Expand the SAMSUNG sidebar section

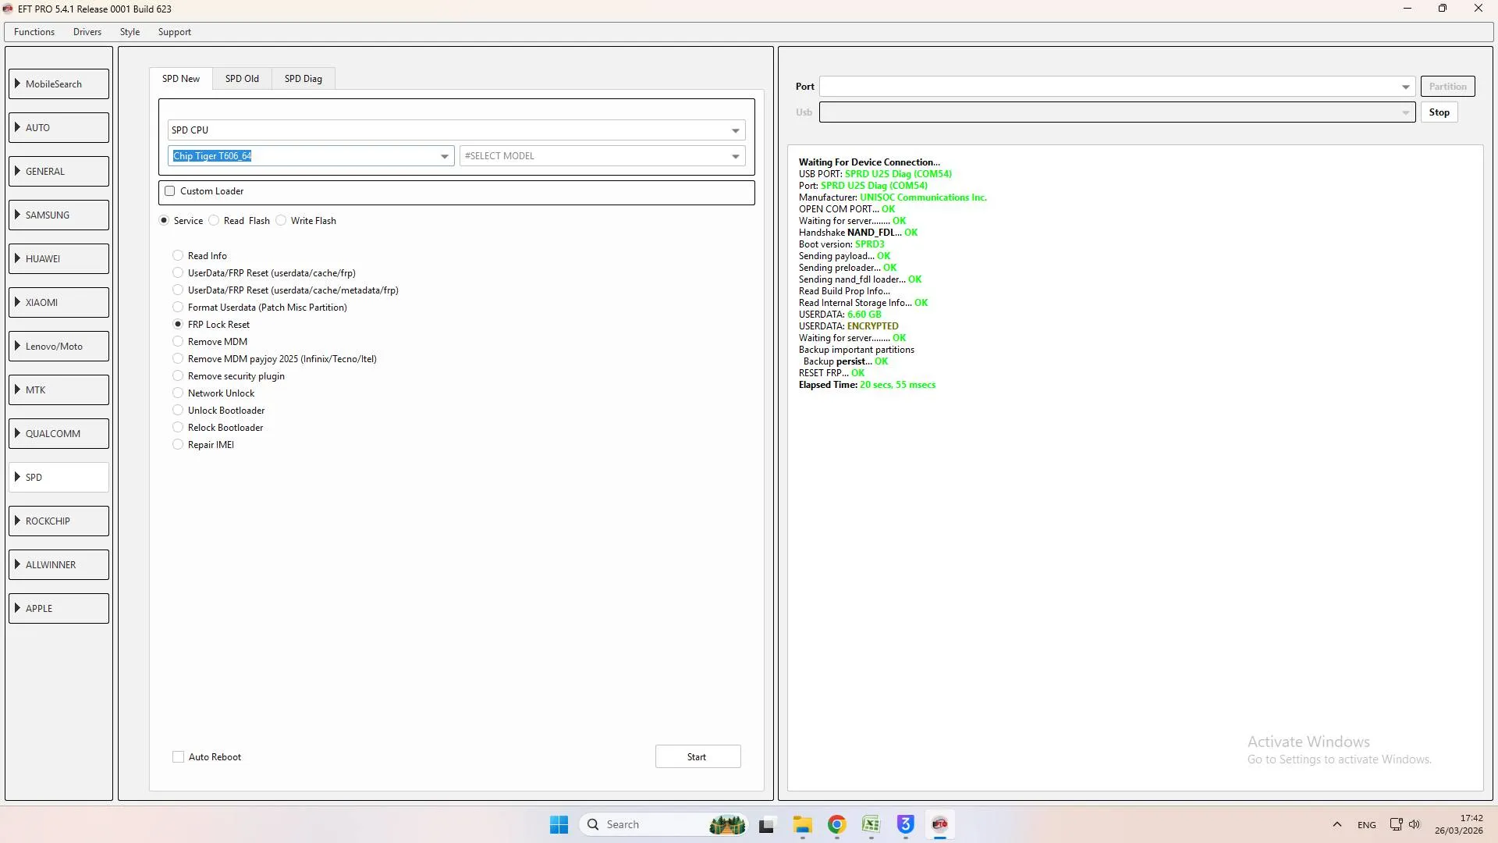pos(59,215)
